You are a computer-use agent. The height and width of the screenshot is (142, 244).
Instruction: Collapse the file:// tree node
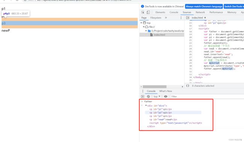click(144, 27)
